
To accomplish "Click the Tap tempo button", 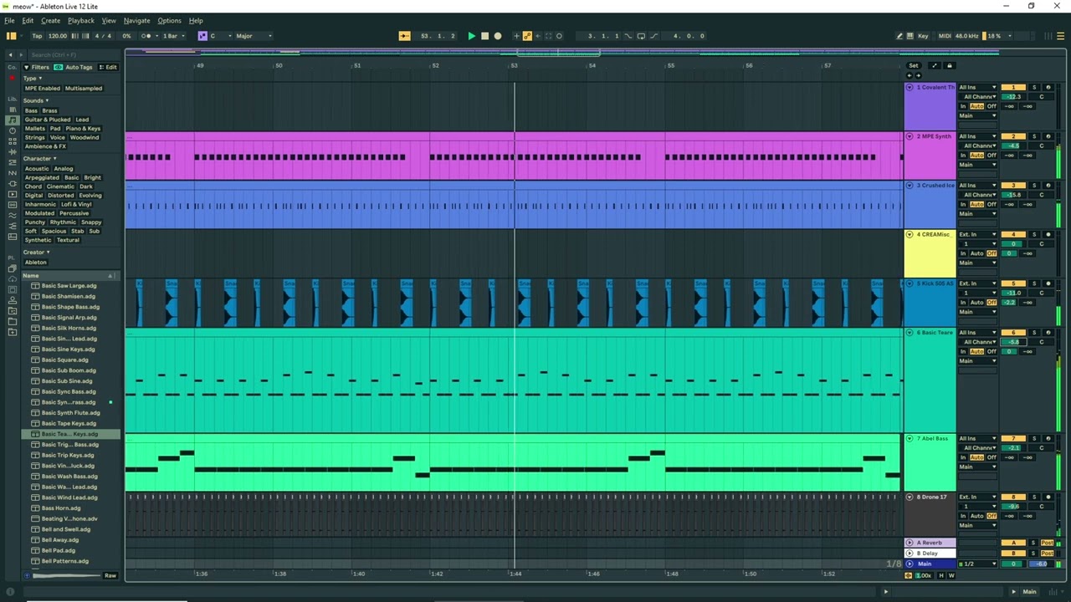I will (x=37, y=36).
